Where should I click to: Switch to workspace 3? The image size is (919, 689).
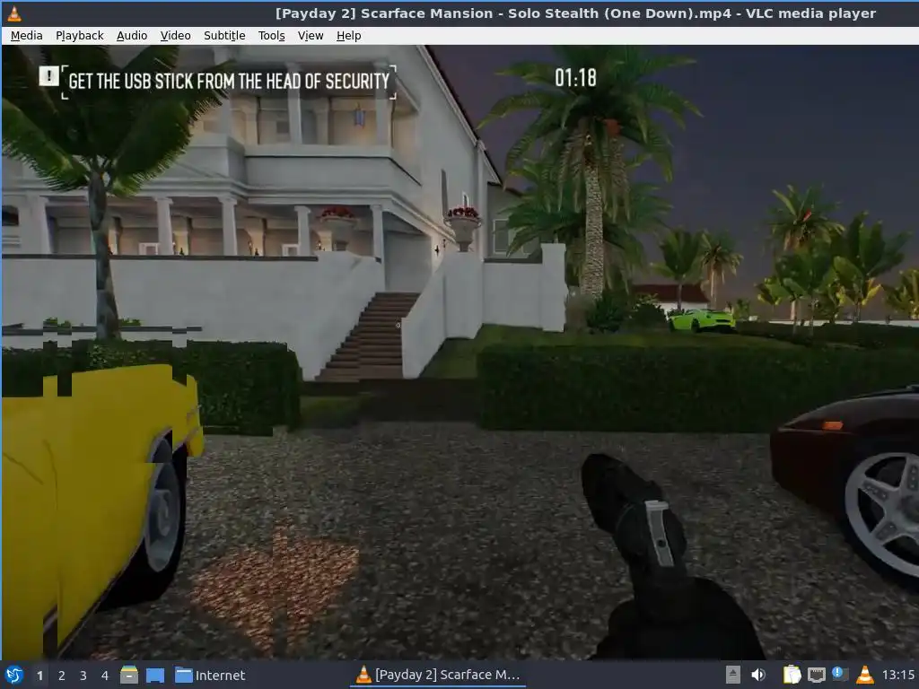point(83,676)
